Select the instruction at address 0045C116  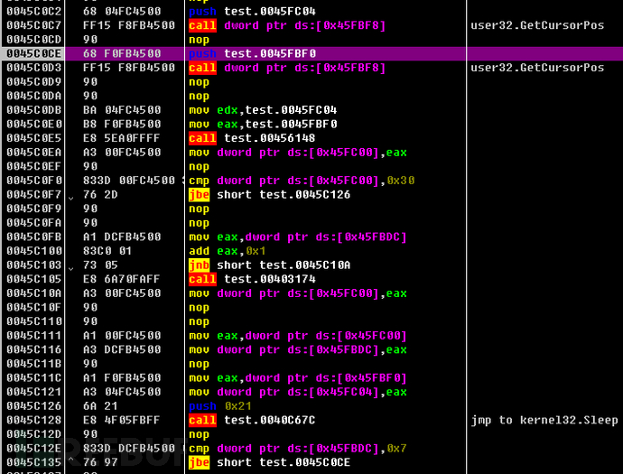(298, 349)
